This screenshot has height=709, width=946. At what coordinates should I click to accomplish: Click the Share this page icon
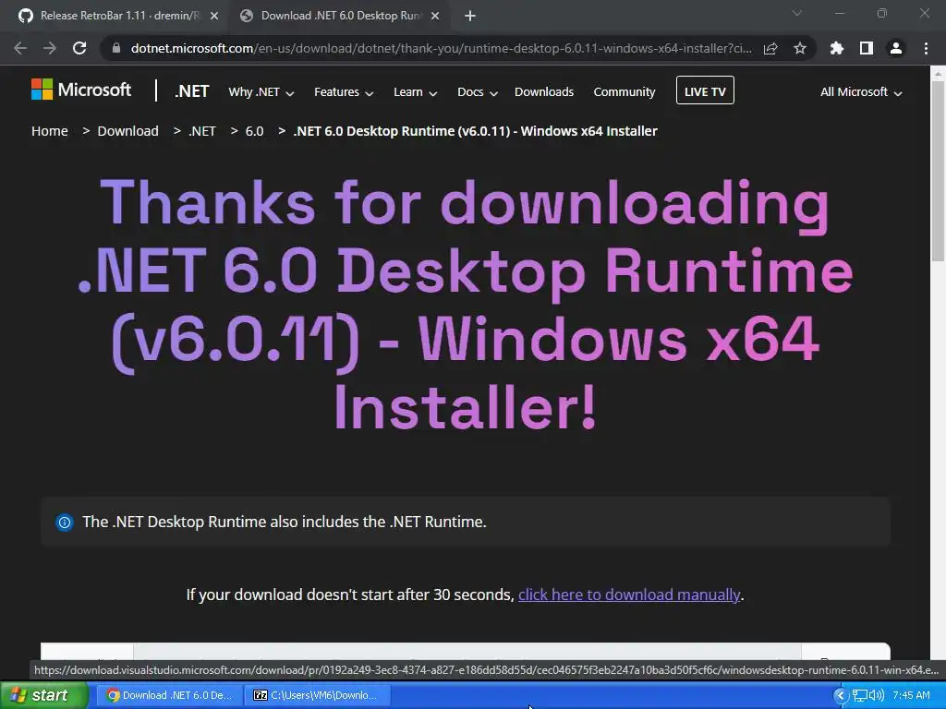click(770, 48)
